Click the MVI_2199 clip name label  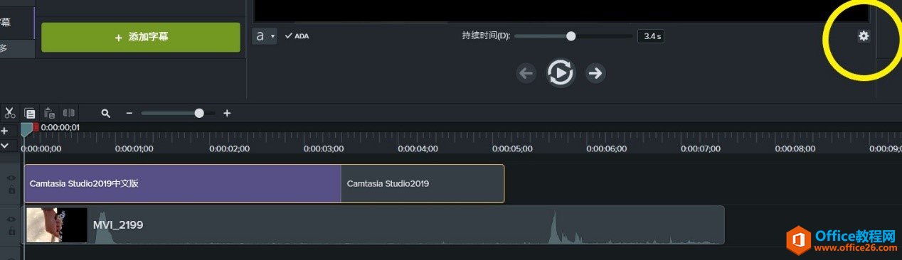click(118, 225)
